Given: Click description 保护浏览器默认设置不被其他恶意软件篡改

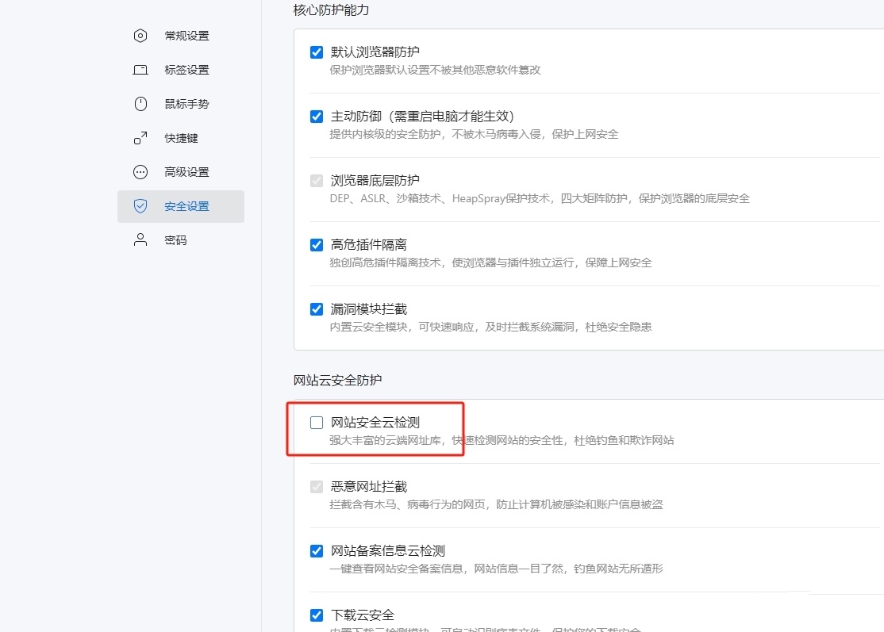Looking at the screenshot, I should [x=435, y=70].
